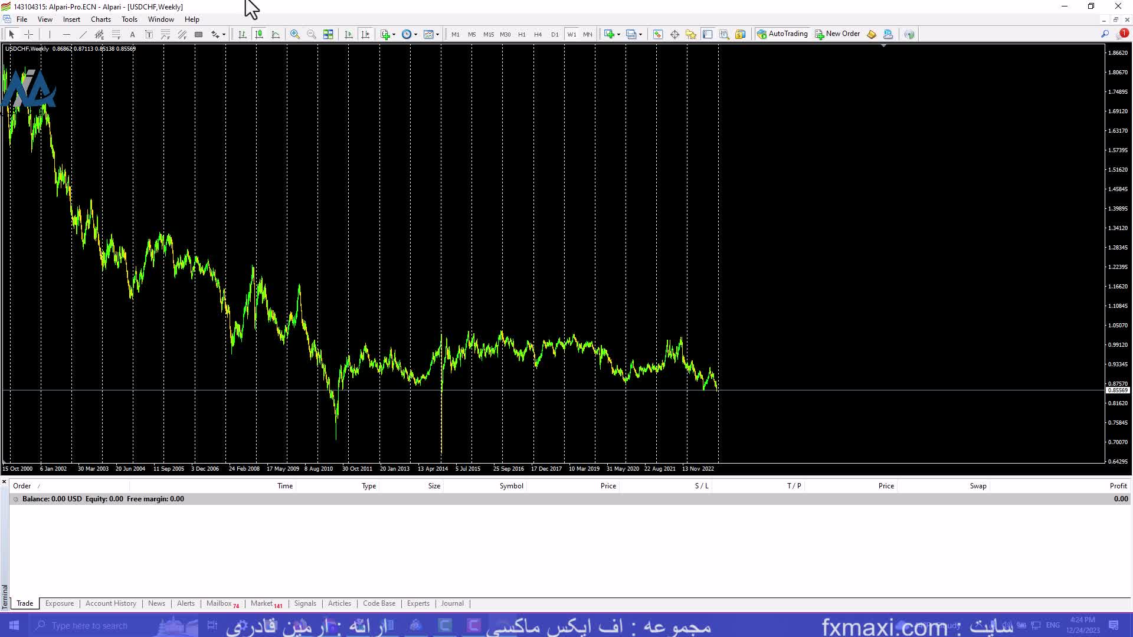Expand the Indicators list dropdown arrow

pyautogui.click(x=394, y=34)
